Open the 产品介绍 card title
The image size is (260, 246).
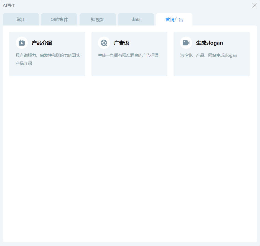click(x=42, y=43)
